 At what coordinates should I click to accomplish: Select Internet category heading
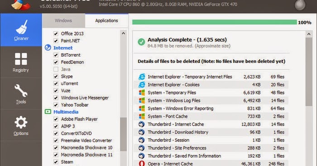63,48
